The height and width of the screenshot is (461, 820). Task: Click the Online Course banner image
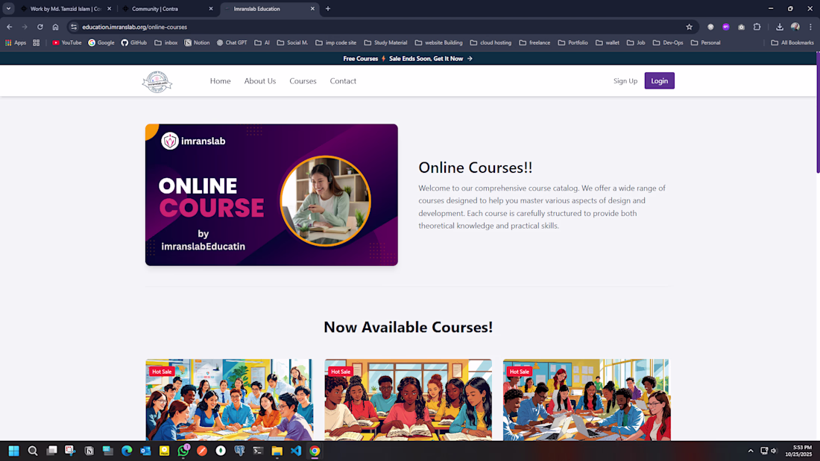point(271,195)
